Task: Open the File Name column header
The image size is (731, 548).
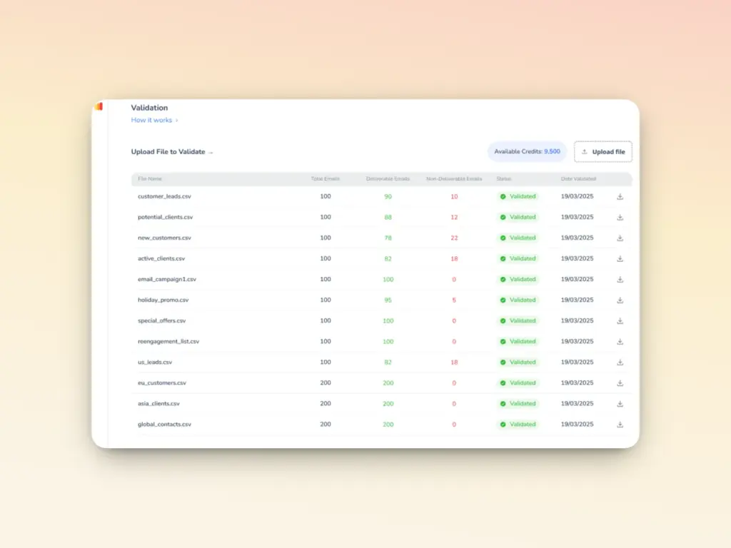Action: (x=150, y=179)
